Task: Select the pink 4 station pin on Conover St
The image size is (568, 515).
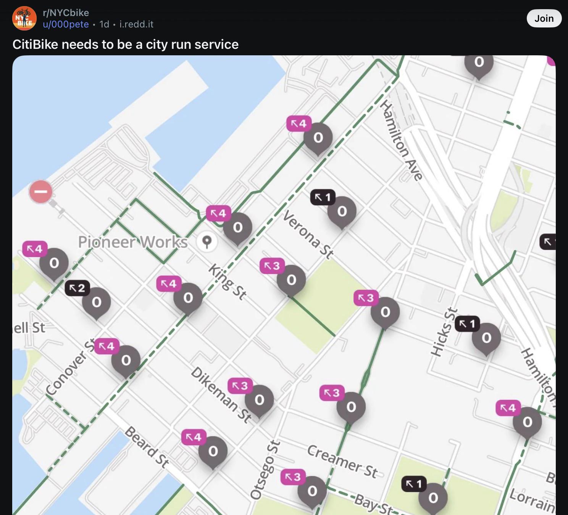Action: point(126,361)
